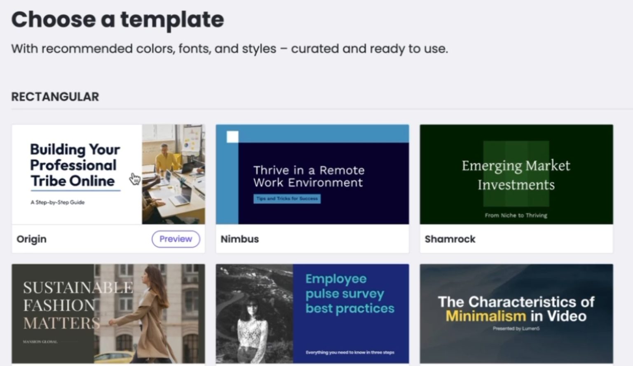The height and width of the screenshot is (366, 633).
Task: Open the Characteristics of Minimalism in Video template
Action: coord(516,314)
